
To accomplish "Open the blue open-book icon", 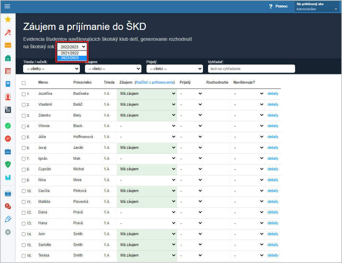I will [8, 193].
